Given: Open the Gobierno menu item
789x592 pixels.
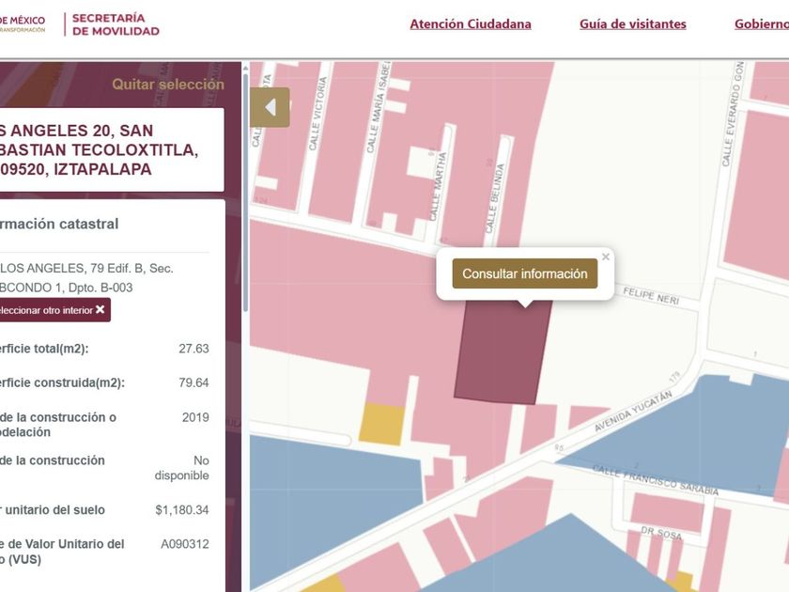Looking at the screenshot, I should tap(761, 24).
